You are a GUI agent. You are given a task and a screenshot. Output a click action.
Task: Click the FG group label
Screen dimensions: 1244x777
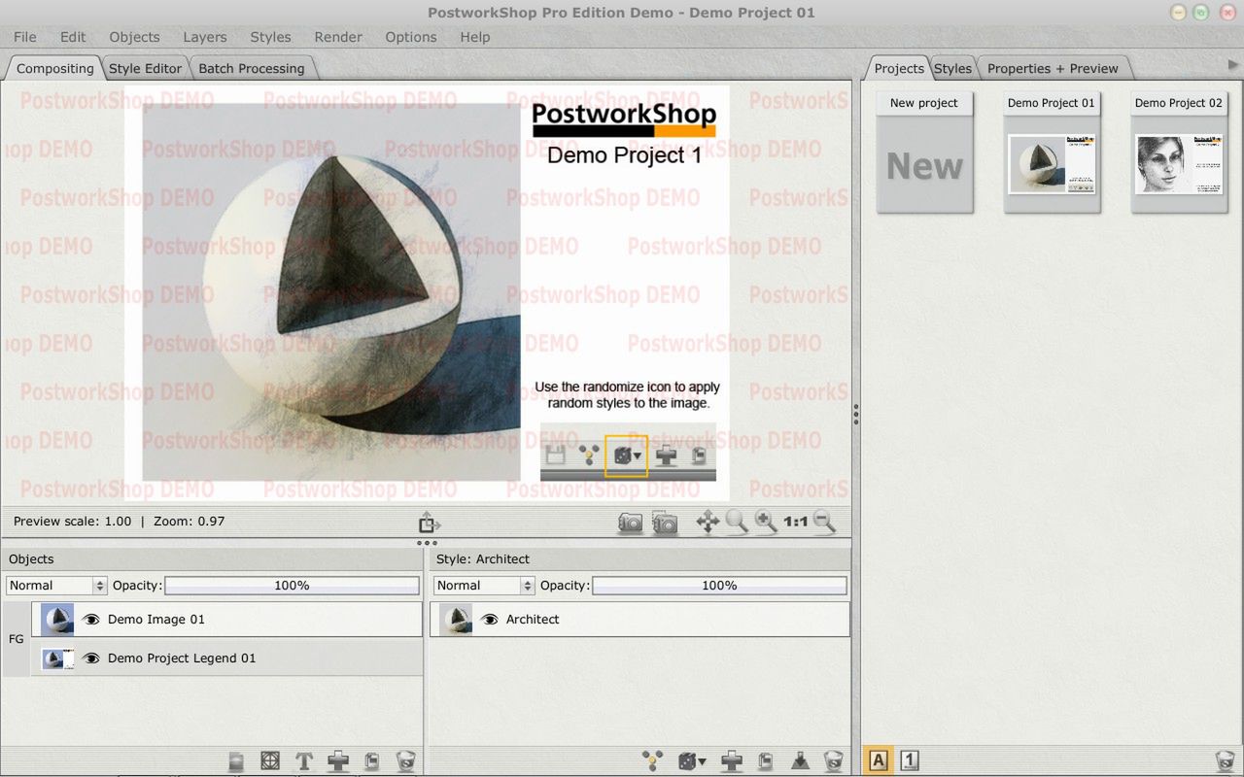[x=17, y=639]
